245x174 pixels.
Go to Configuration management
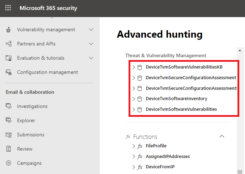[x=47, y=72]
